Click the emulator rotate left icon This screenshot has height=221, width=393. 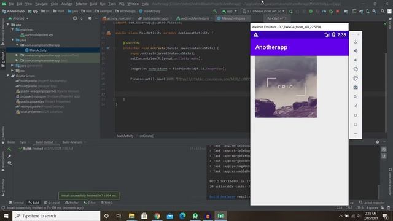(356, 69)
